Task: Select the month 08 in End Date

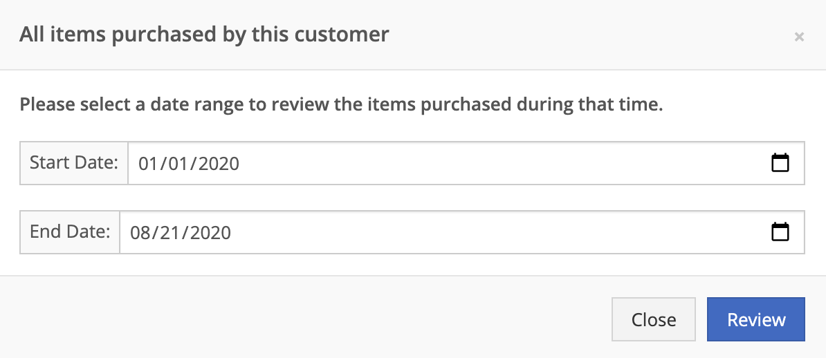Action: 140,232
